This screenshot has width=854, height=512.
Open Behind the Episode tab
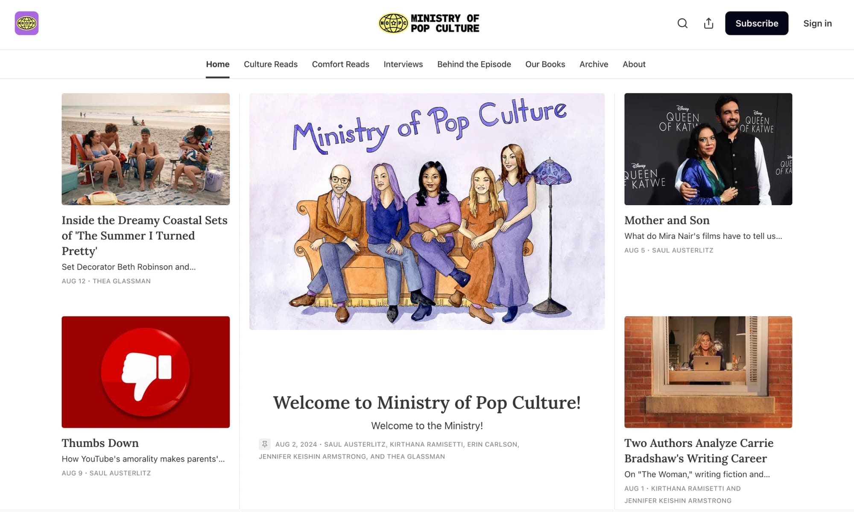click(474, 64)
